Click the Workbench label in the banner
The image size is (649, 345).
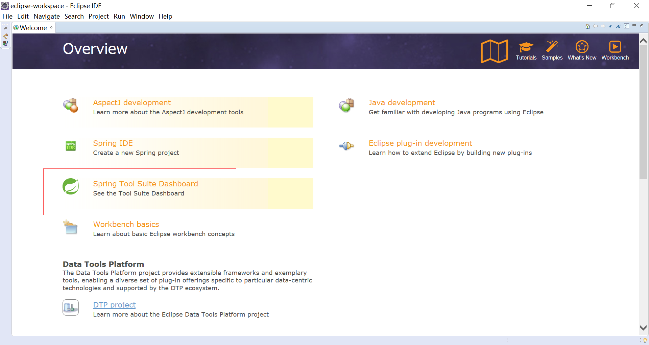point(615,57)
